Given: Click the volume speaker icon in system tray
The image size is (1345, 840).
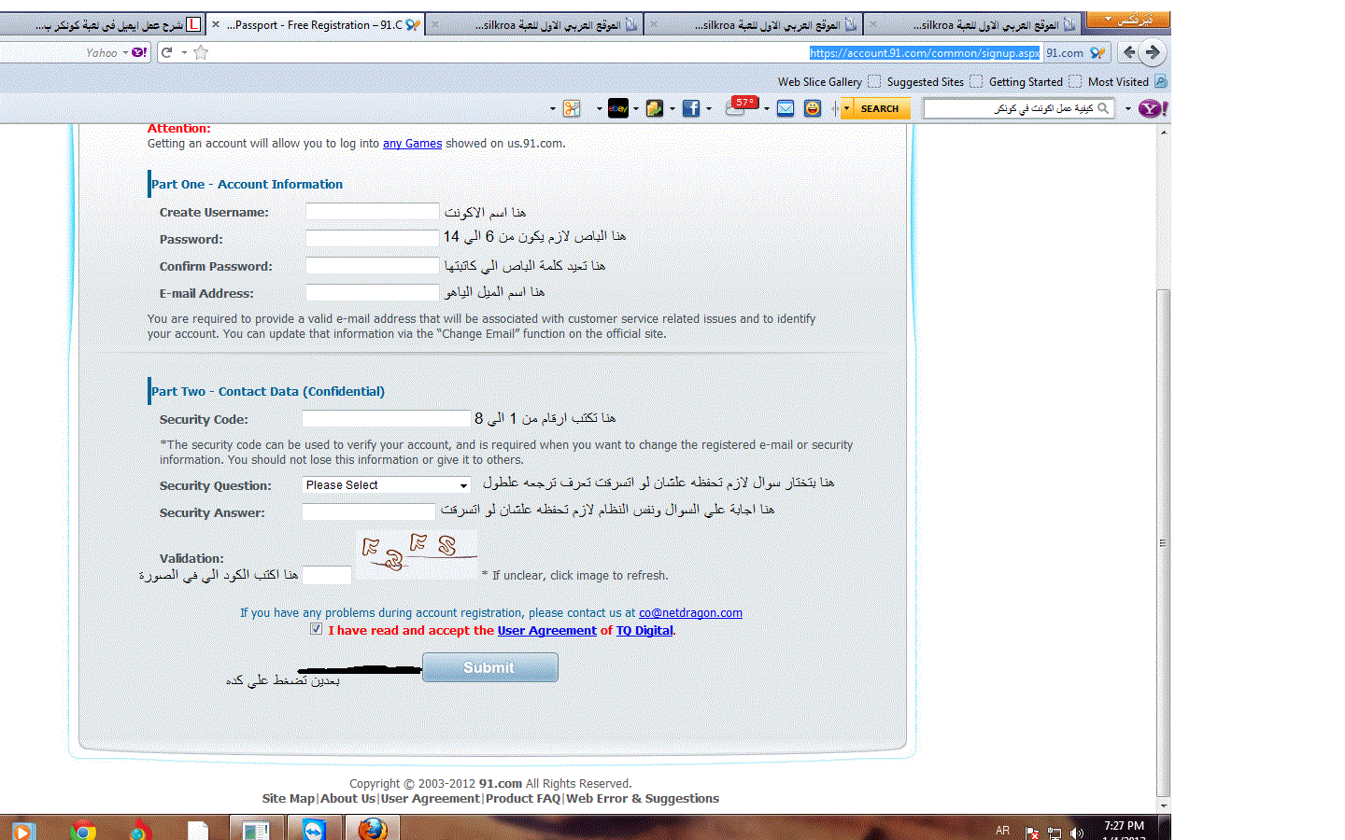Looking at the screenshot, I should tap(1077, 832).
